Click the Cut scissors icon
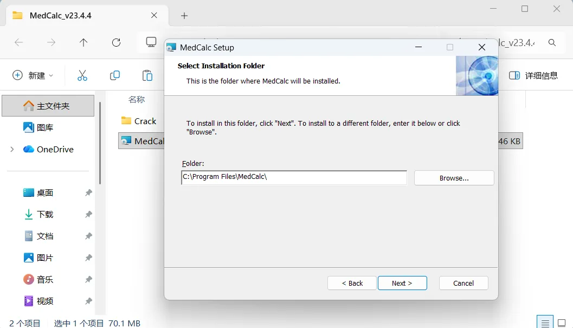 82,75
